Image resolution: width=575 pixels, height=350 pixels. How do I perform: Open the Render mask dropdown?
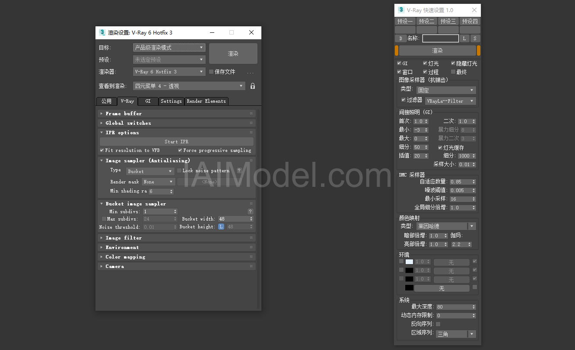click(x=159, y=182)
